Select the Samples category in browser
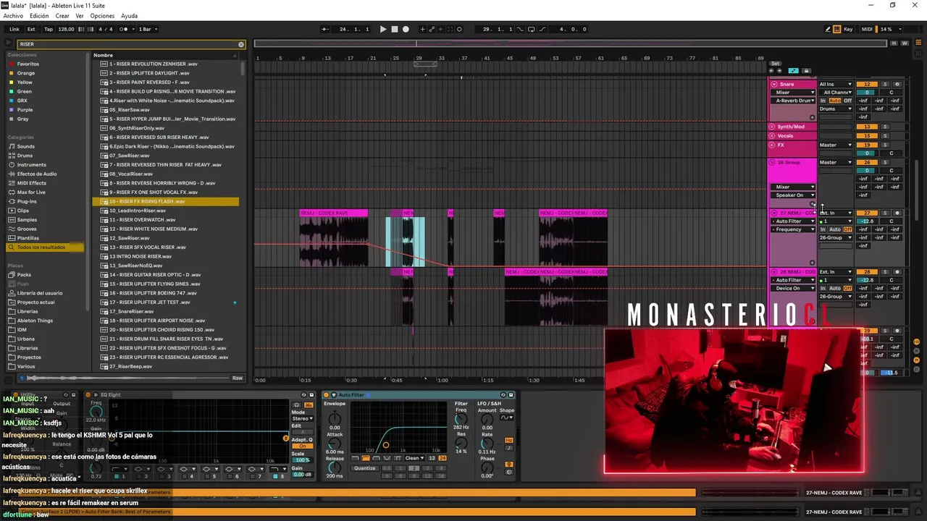The height and width of the screenshot is (521, 927). click(x=27, y=220)
